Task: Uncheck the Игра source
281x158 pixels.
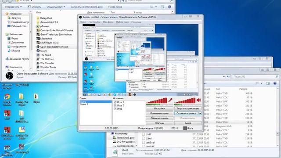Action: (x=115, y=109)
